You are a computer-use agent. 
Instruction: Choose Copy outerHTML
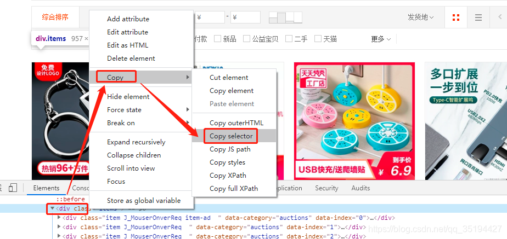234,123
